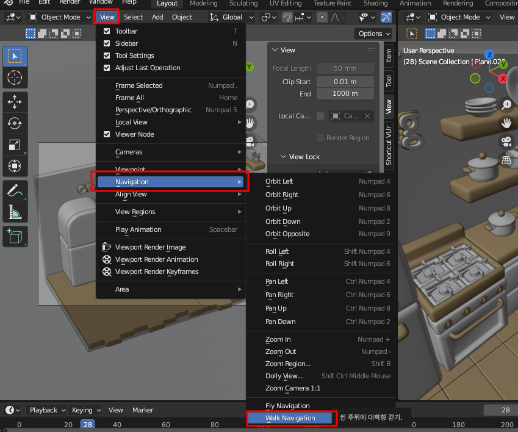Open the Cameras submenu
Viewport: 518px width, 432px height.
tap(171, 152)
